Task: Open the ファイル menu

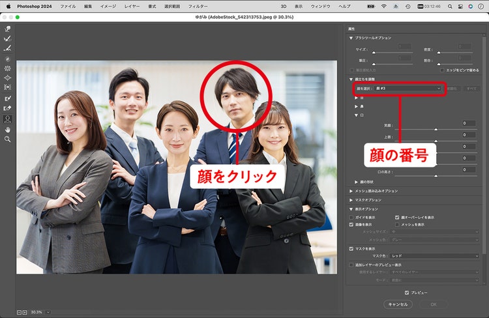Action: click(68, 7)
